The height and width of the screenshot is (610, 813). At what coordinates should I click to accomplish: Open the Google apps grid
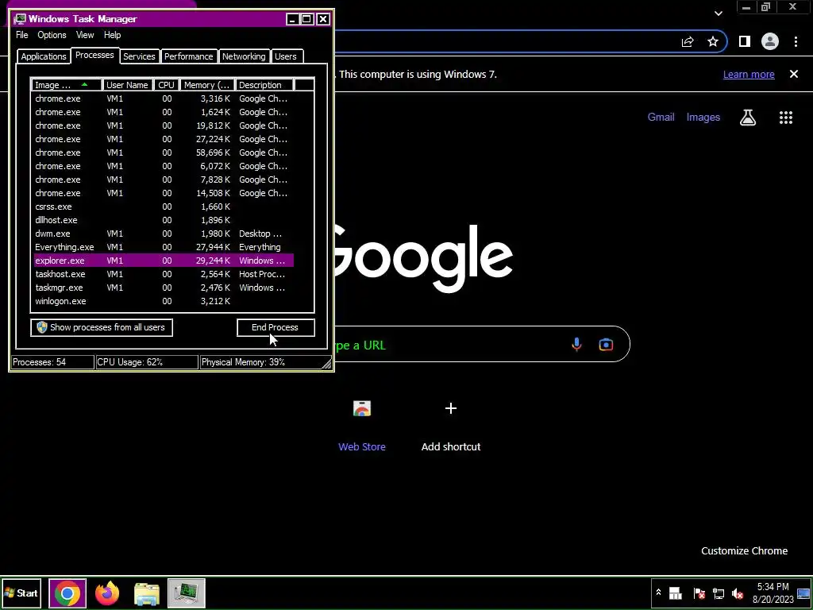point(786,118)
